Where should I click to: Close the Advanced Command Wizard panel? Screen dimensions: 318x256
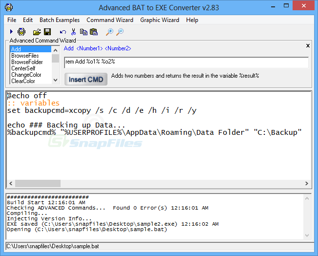tap(308, 45)
